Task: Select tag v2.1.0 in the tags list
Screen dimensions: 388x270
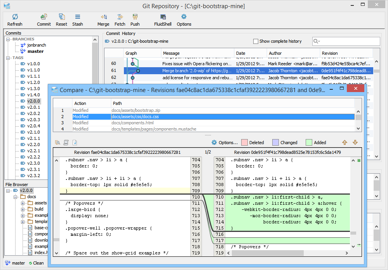Action: pyautogui.click(x=33, y=132)
